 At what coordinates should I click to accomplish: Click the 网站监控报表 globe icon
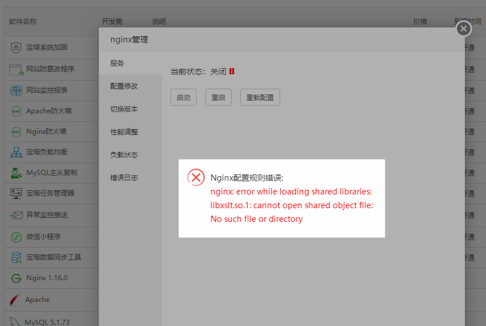(16, 90)
